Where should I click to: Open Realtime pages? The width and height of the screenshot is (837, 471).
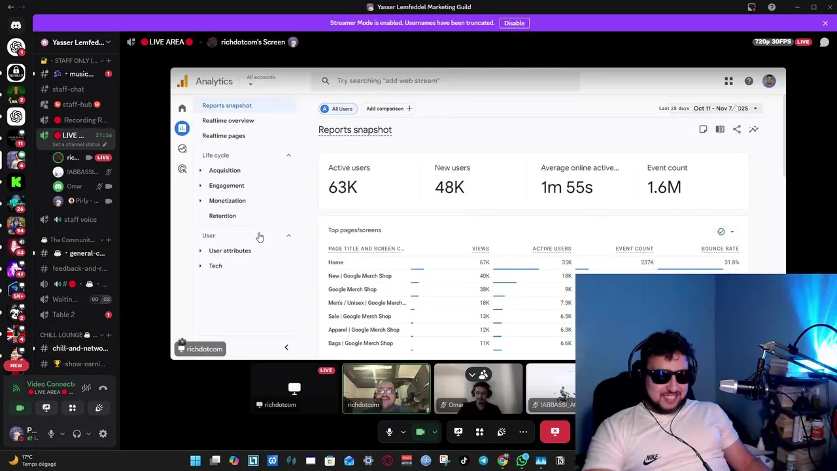tap(224, 135)
